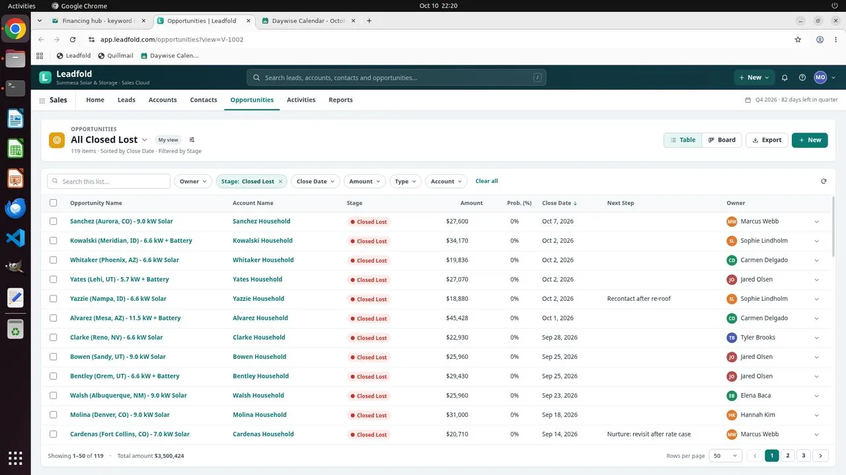846x475 pixels.
Task: Check the Yazzie (Nampa, ID) row checkbox
Action: coord(54,299)
